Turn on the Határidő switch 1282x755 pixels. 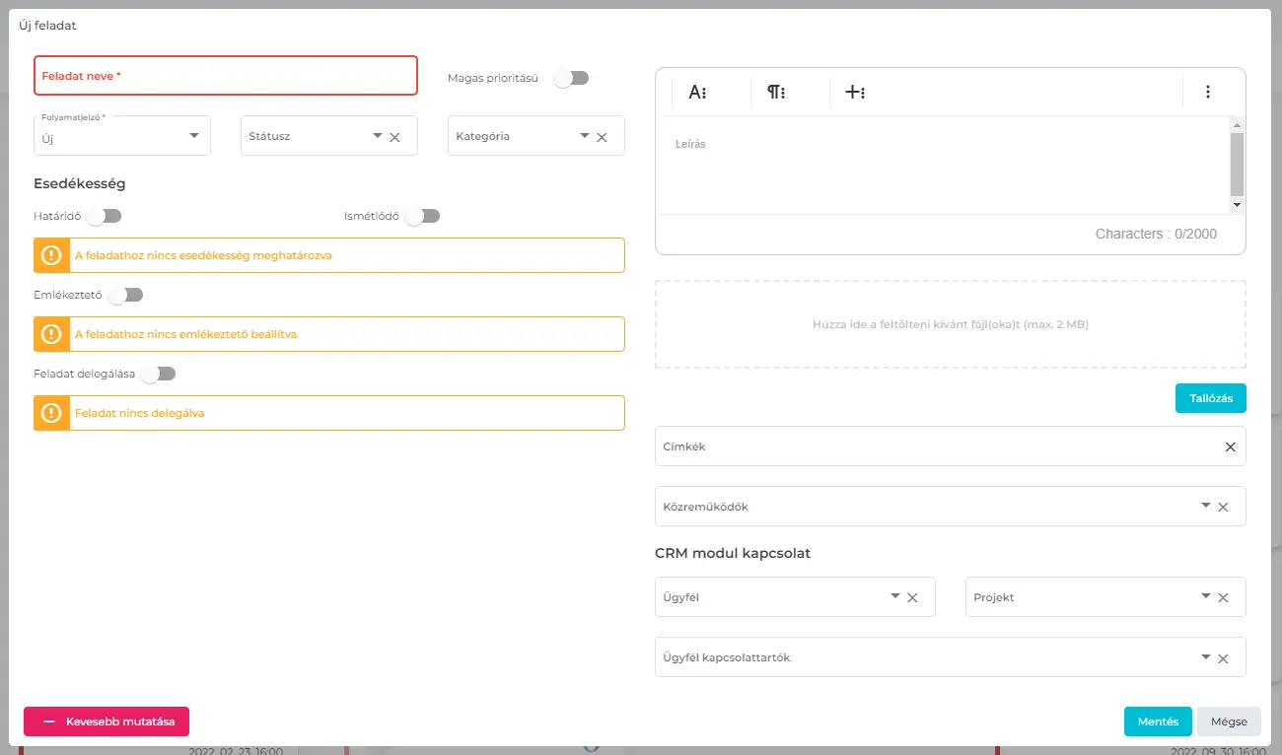[104, 216]
